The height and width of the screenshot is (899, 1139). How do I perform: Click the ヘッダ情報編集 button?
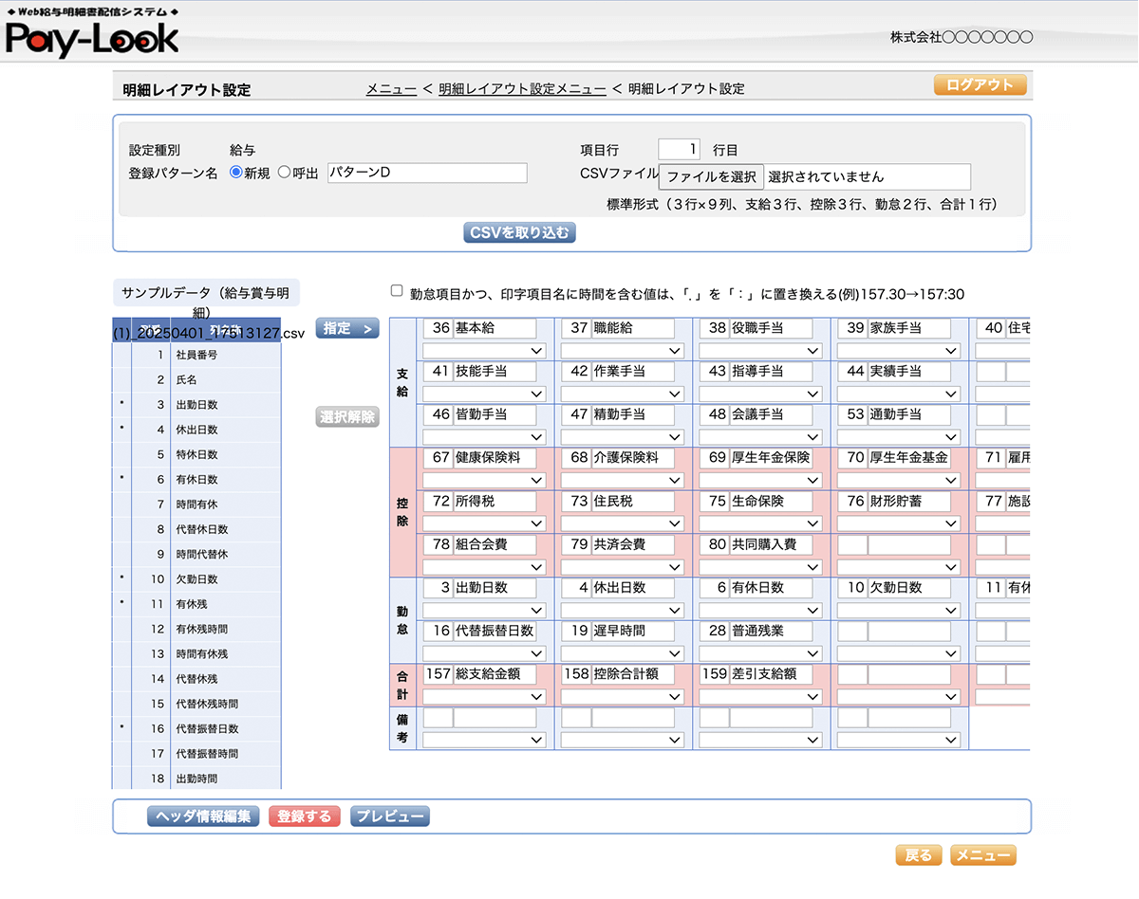pos(203,816)
